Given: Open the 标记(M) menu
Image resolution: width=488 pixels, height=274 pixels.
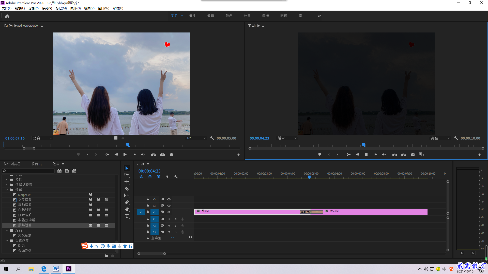Looking at the screenshot, I should (x=61, y=8).
